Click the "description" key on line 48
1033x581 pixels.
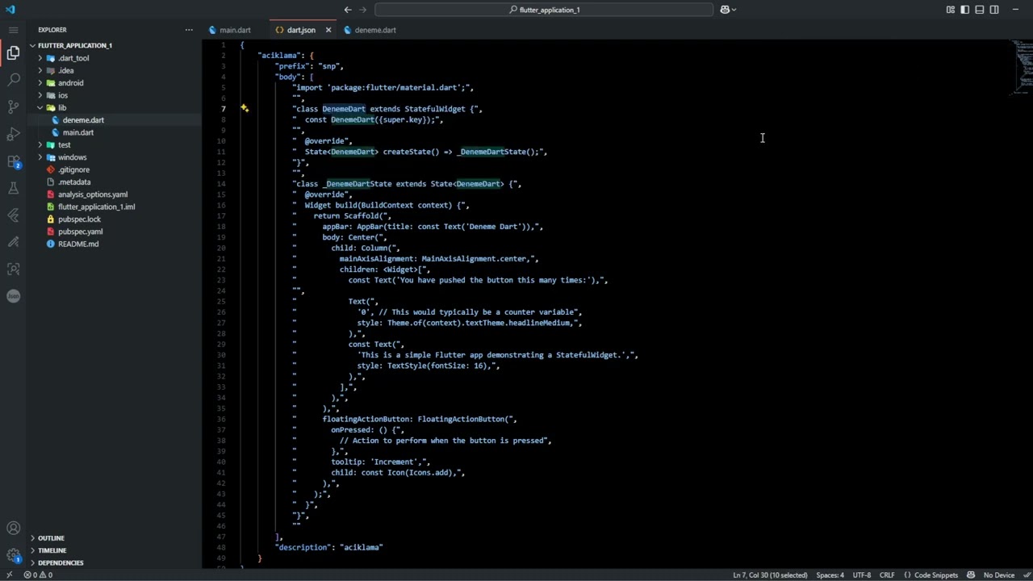click(x=302, y=547)
